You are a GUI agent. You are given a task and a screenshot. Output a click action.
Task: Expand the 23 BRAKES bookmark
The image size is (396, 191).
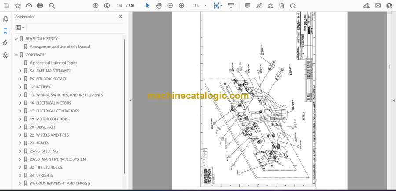point(20,144)
